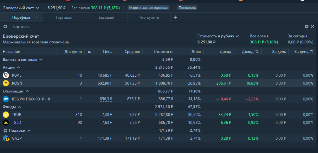Open the Брокерский счет account dropdown
Image resolution: width=318 pixels, height=153 pixels.
tap(21, 8)
